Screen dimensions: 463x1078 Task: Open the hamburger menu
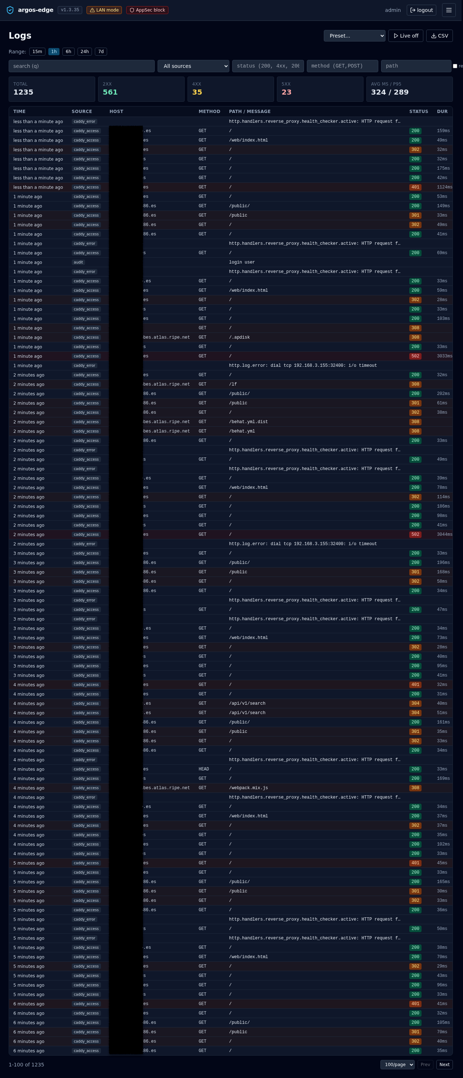pos(448,10)
